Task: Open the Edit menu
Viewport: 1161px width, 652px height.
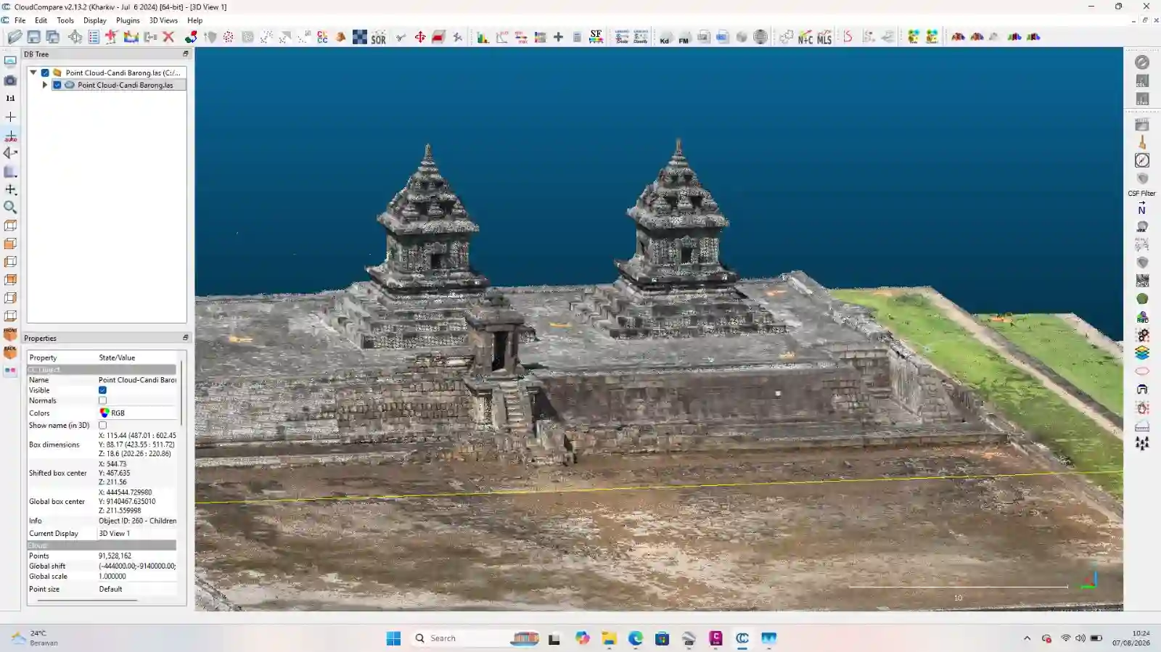Action: (x=41, y=20)
